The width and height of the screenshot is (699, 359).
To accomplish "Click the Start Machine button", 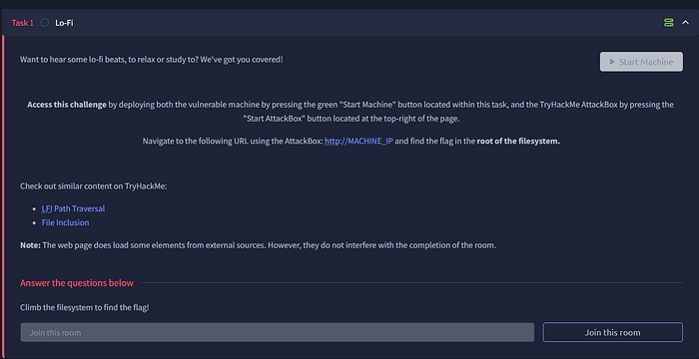I will pos(641,62).
